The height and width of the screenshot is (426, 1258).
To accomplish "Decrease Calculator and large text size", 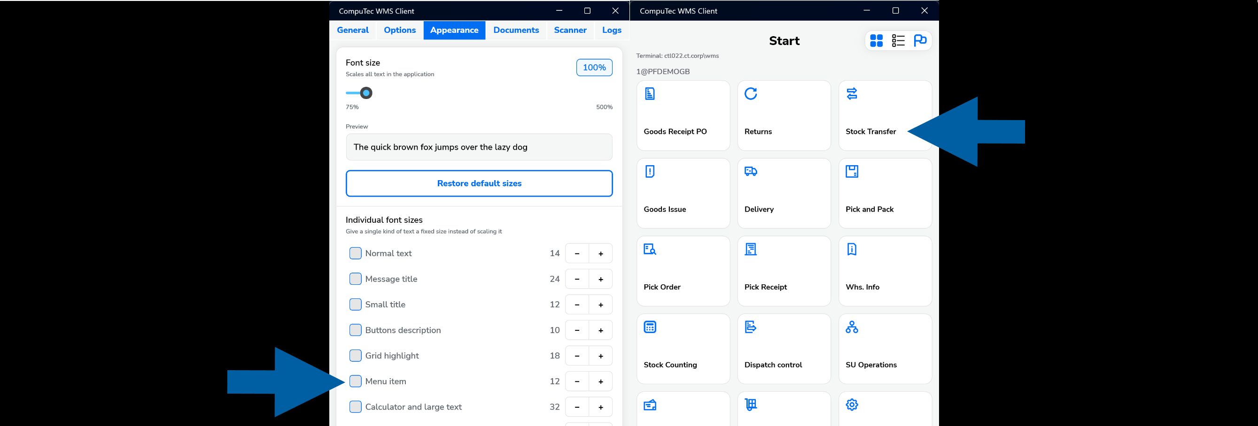I will (x=577, y=407).
